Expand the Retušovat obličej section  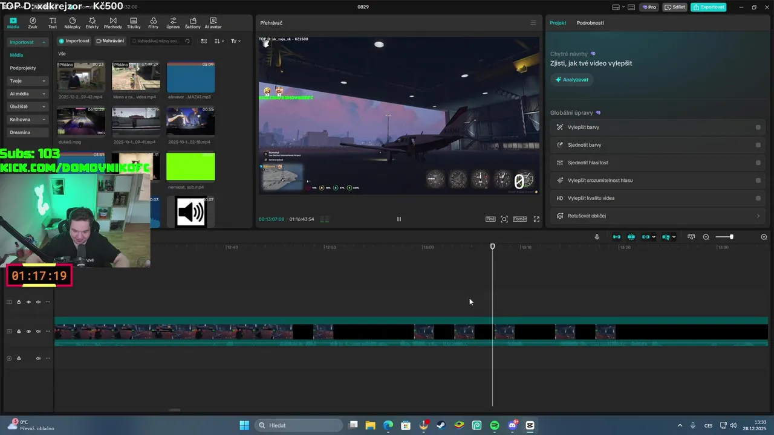[758, 216]
